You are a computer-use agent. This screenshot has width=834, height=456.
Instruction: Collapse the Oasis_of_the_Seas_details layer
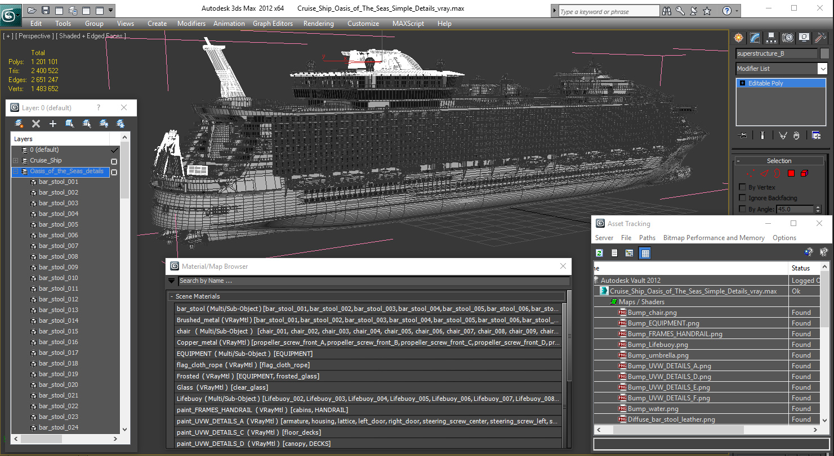coord(15,171)
